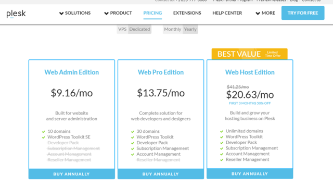
Task: Click the Try For Free button
Action: click(303, 13)
